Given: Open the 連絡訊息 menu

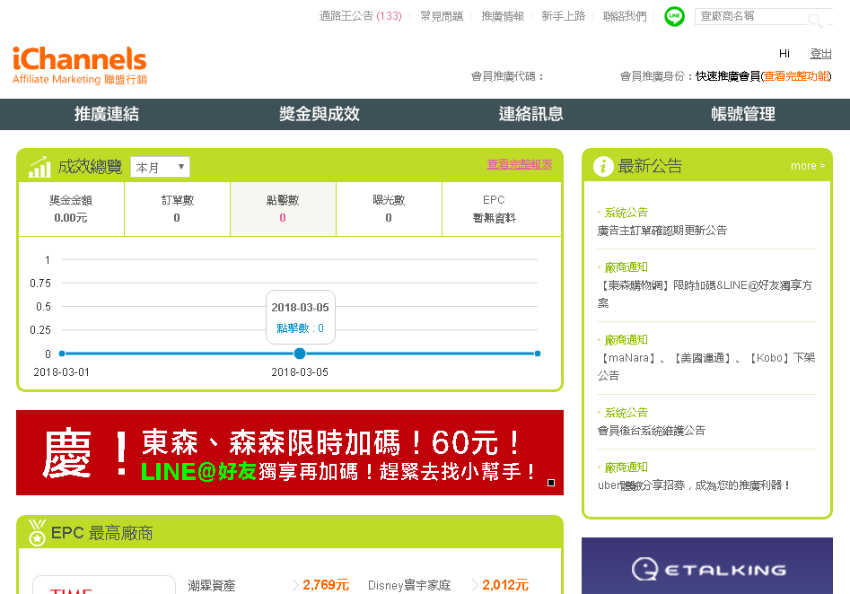Looking at the screenshot, I should click(x=531, y=114).
